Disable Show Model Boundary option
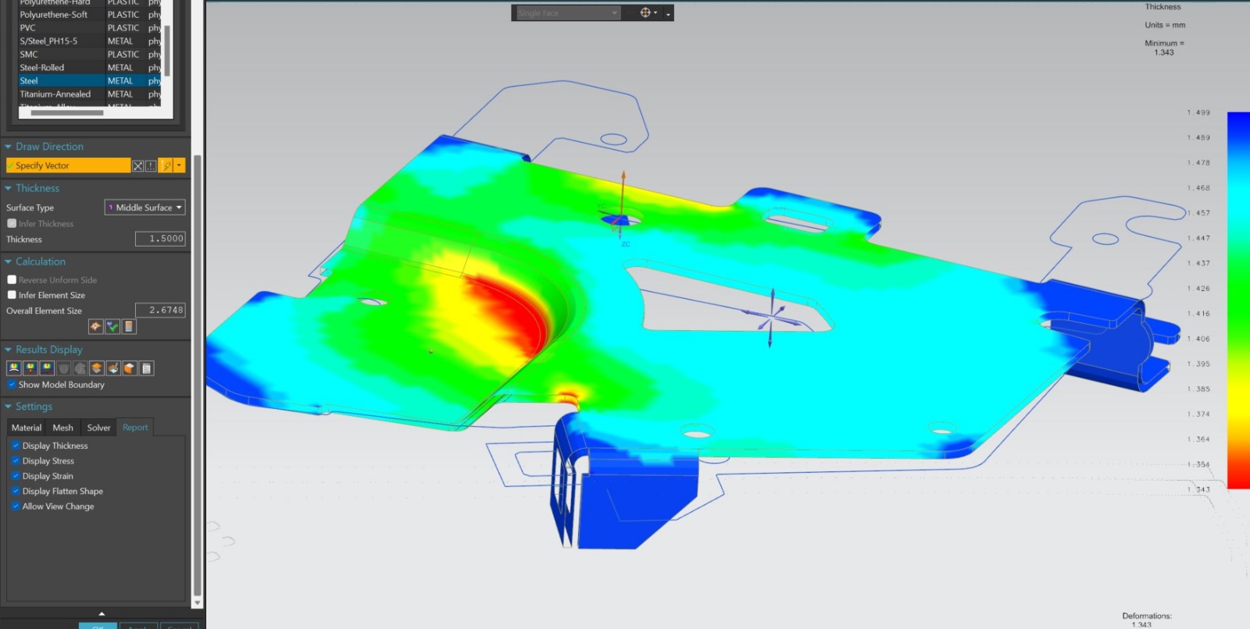 tap(12, 385)
